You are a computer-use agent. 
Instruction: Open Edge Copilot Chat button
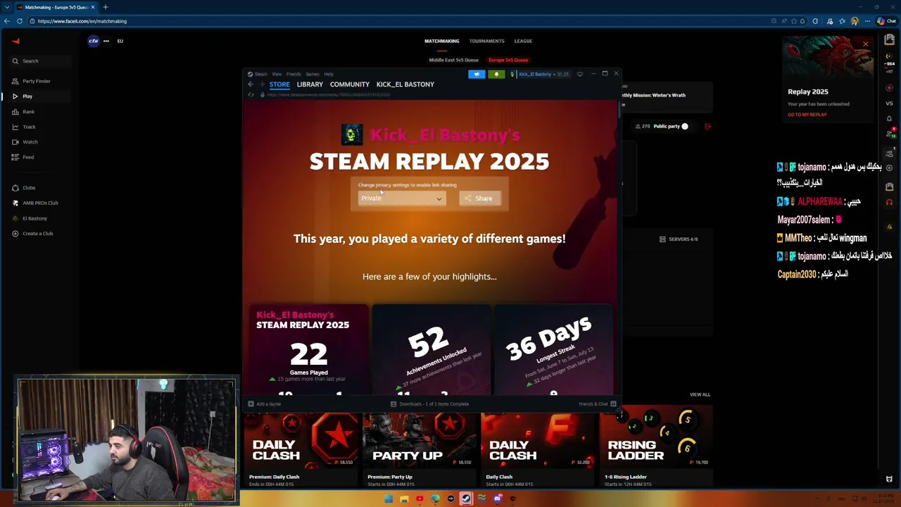point(886,21)
